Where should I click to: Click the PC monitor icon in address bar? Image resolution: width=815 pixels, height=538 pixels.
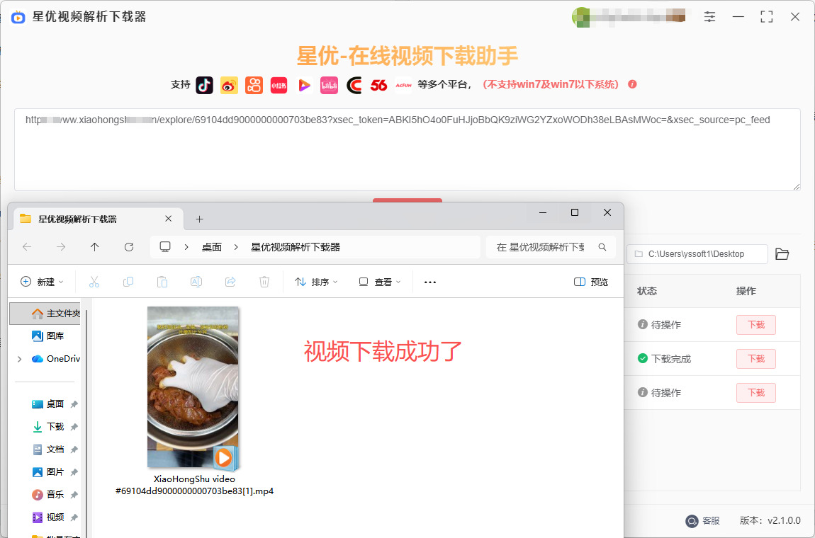[x=165, y=247]
